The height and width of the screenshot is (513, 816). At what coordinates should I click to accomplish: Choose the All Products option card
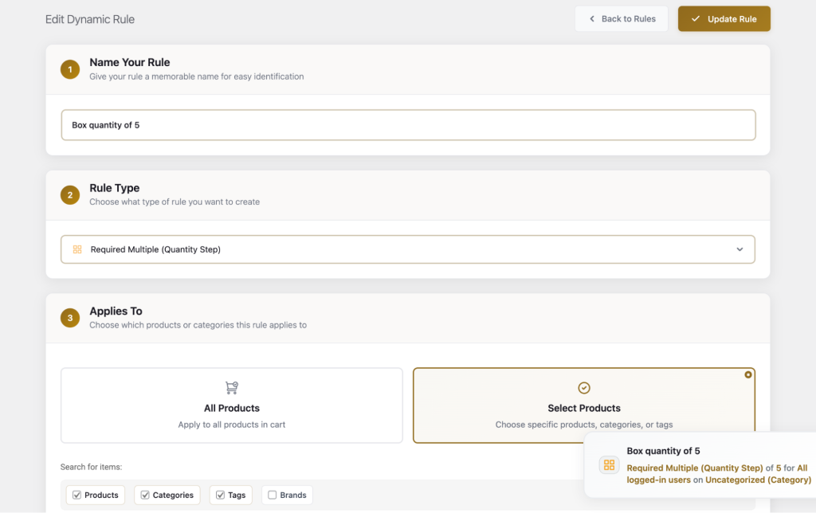232,405
